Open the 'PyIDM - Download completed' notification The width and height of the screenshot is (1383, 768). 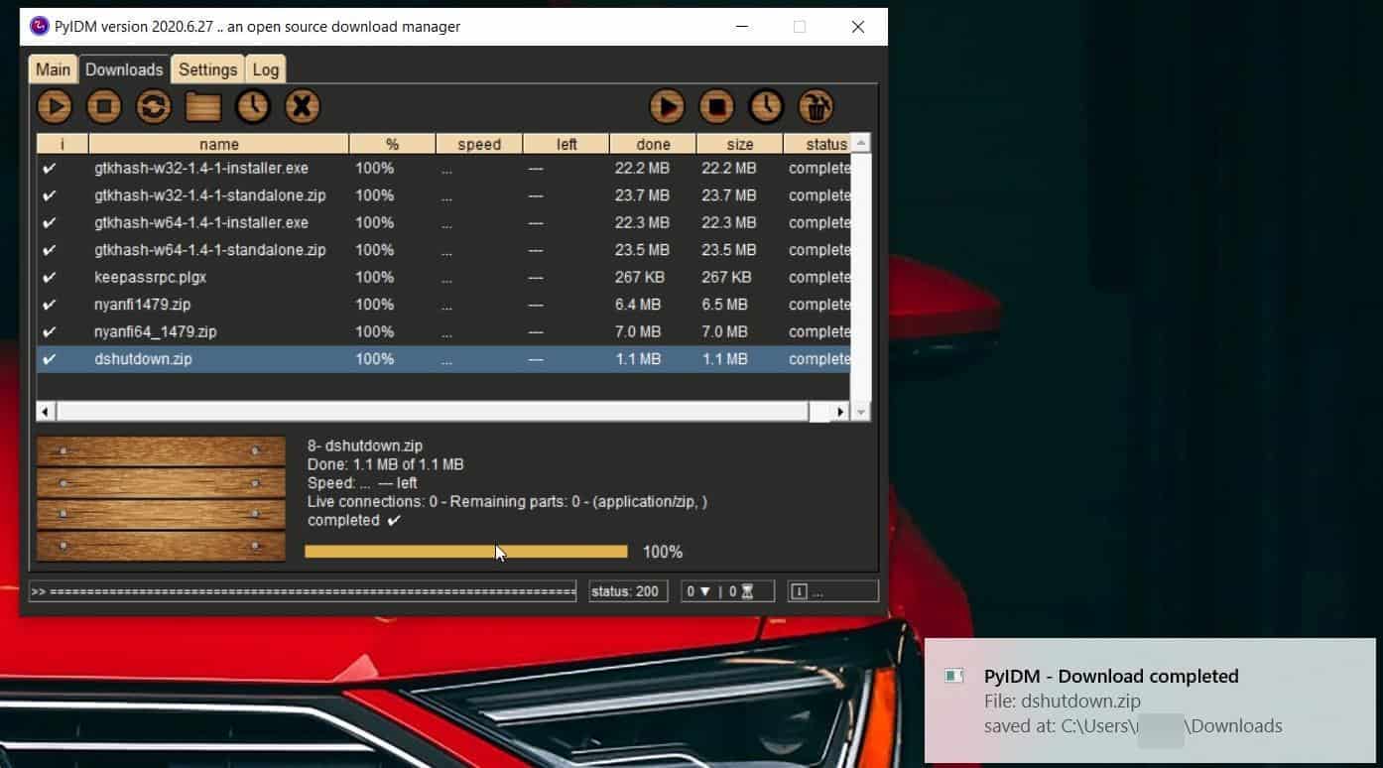pyautogui.click(x=1150, y=701)
